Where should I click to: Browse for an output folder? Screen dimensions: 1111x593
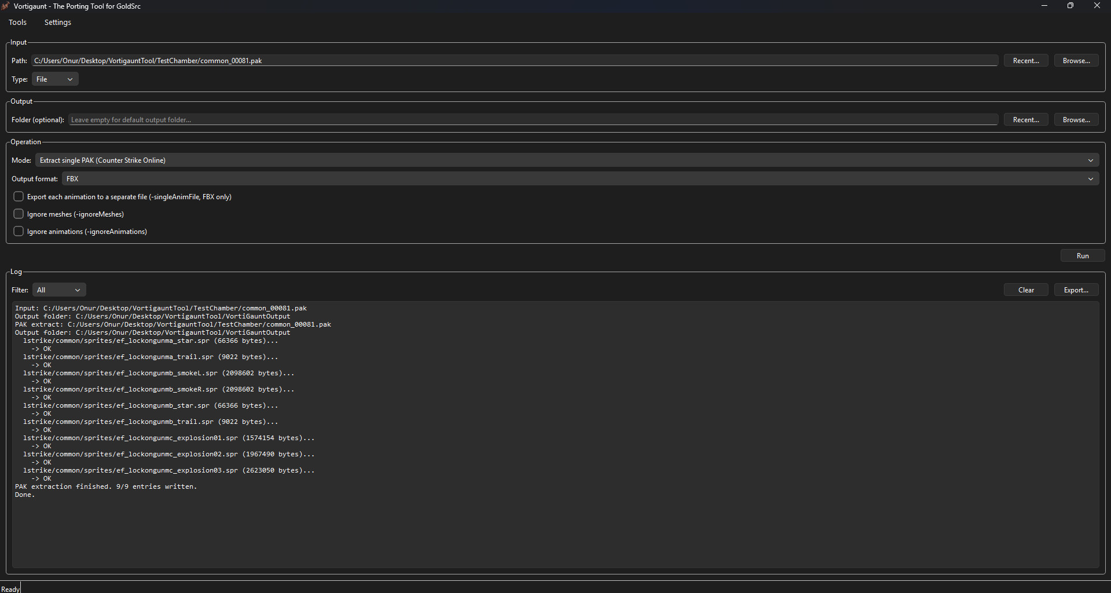(x=1075, y=119)
